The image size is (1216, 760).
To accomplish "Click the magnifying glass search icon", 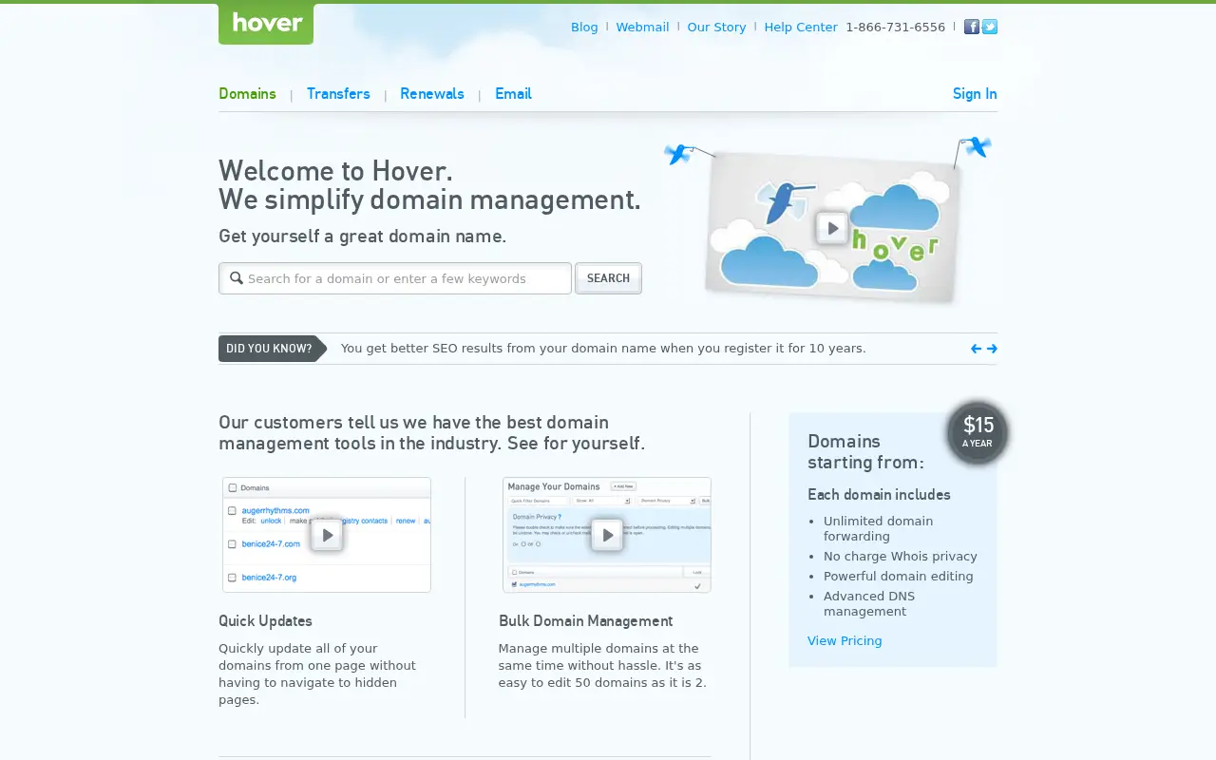I will 237,278.
